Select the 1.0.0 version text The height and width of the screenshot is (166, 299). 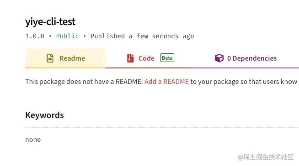[35, 36]
